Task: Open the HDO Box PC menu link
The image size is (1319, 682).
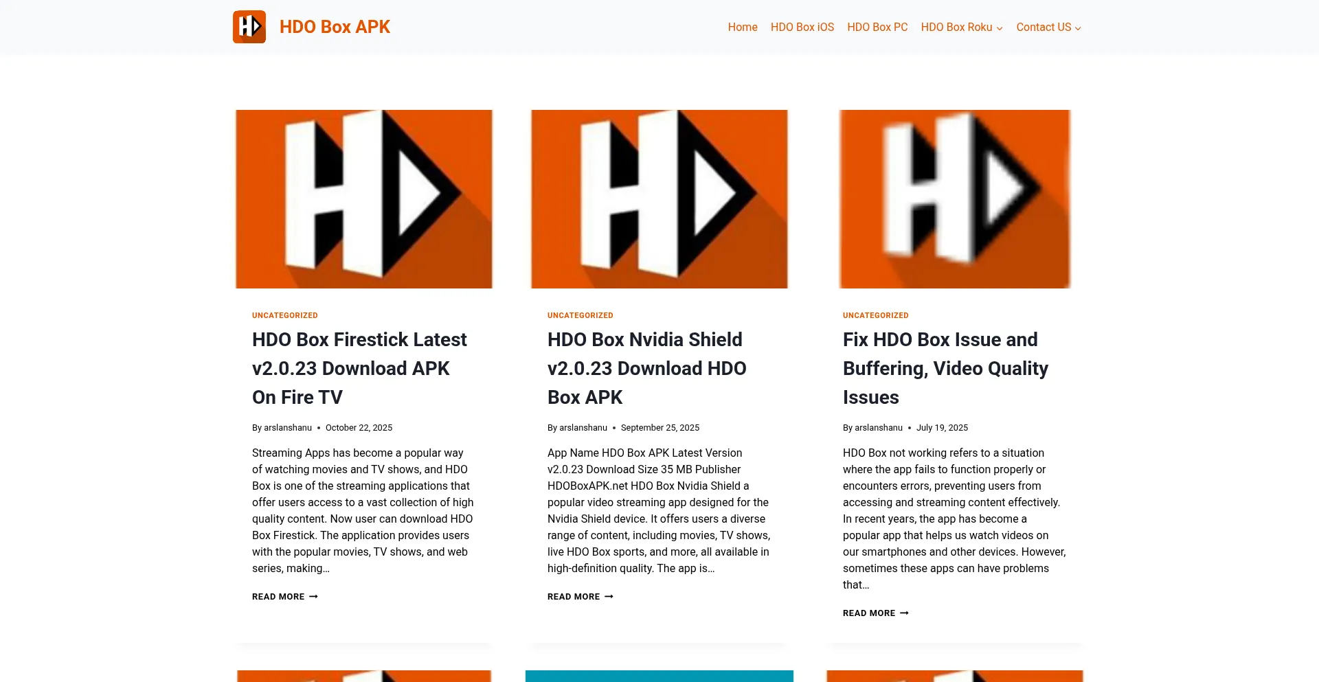Action: pyautogui.click(x=877, y=27)
